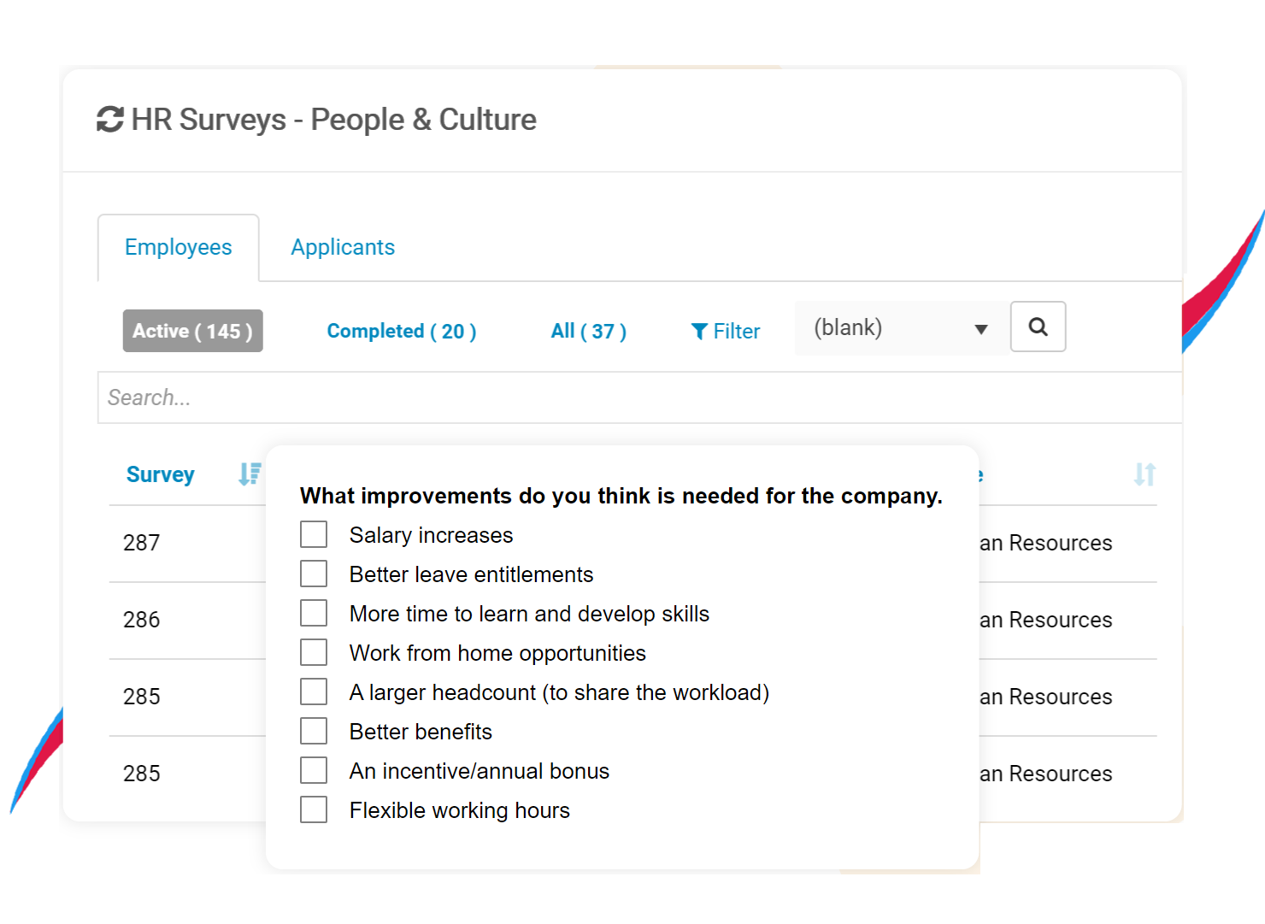1265x924 pixels.
Task: Open the (blank) dropdown
Action: [x=899, y=327]
